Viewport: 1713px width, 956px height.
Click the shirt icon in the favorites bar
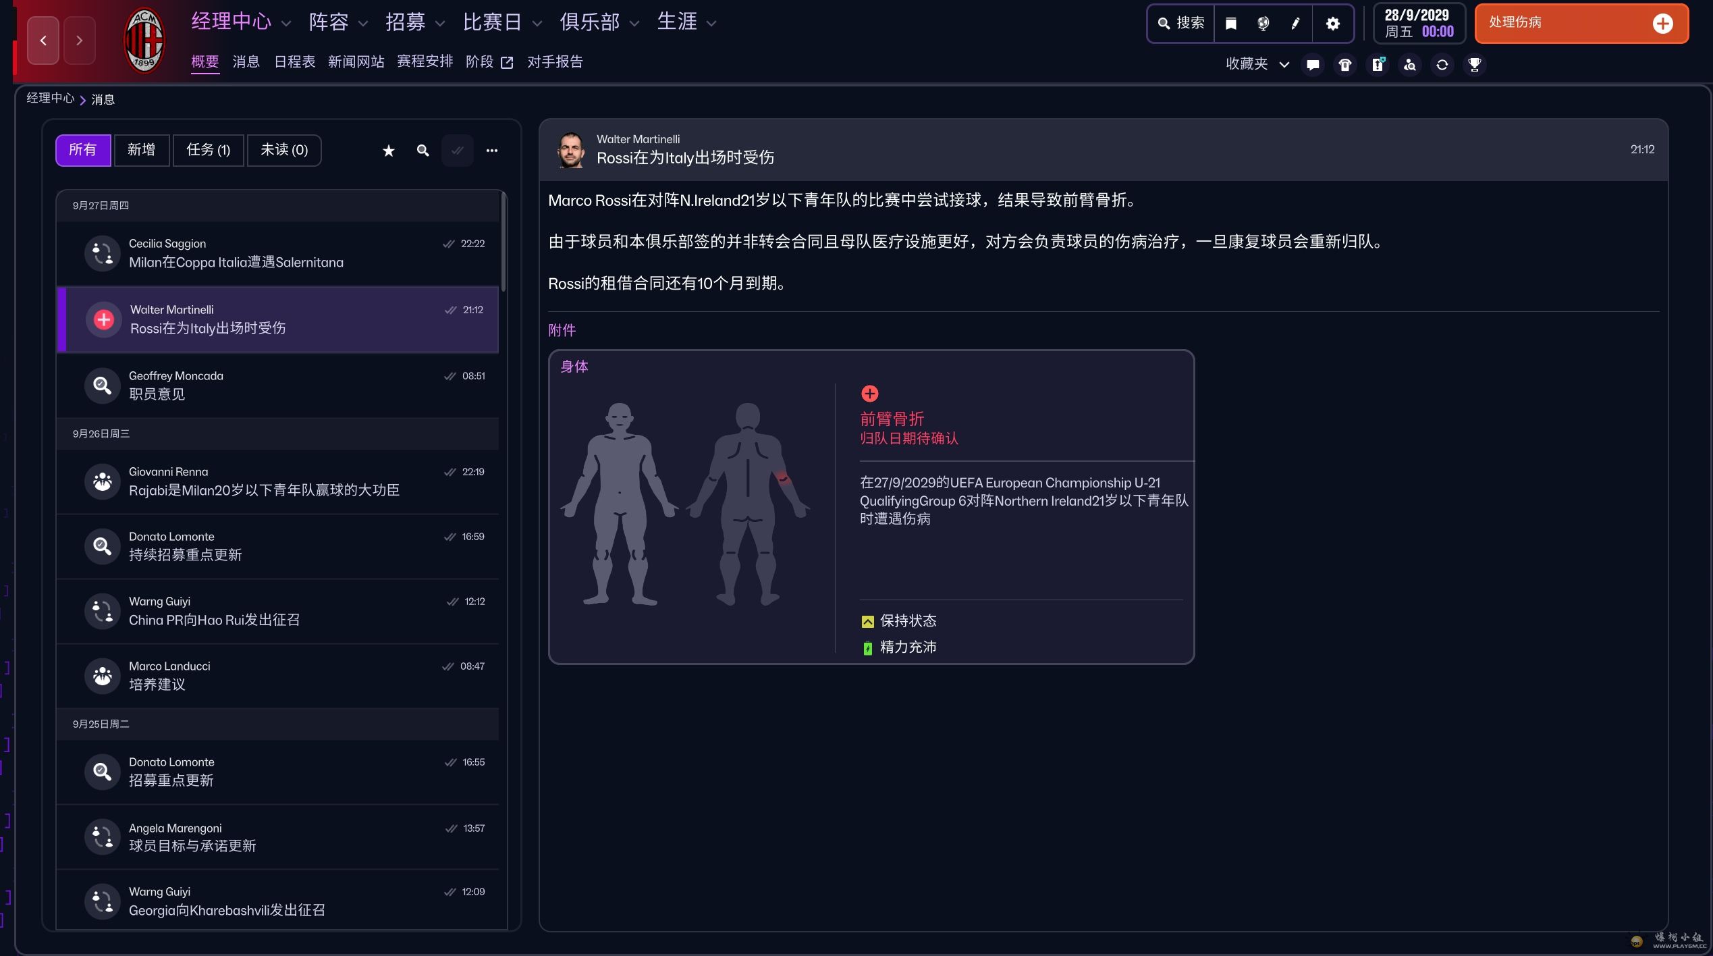coord(1344,65)
